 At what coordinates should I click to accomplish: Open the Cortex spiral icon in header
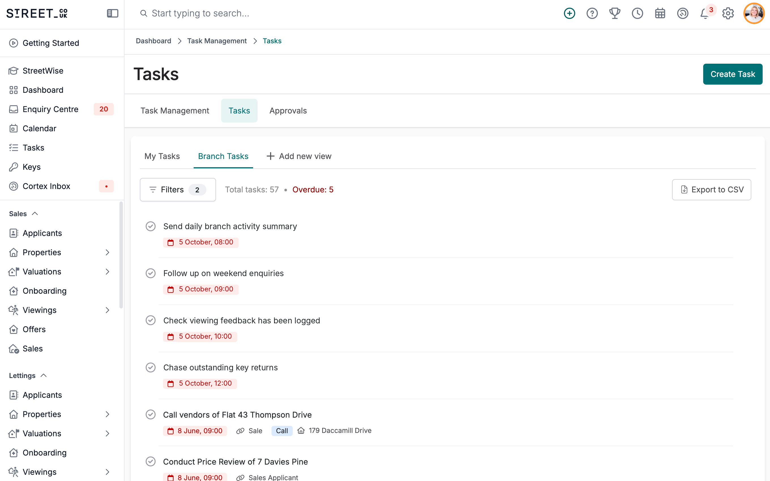coord(683,13)
